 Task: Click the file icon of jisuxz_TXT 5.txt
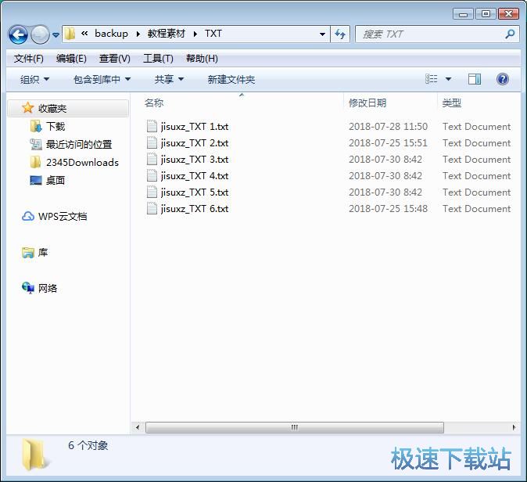[x=152, y=192]
